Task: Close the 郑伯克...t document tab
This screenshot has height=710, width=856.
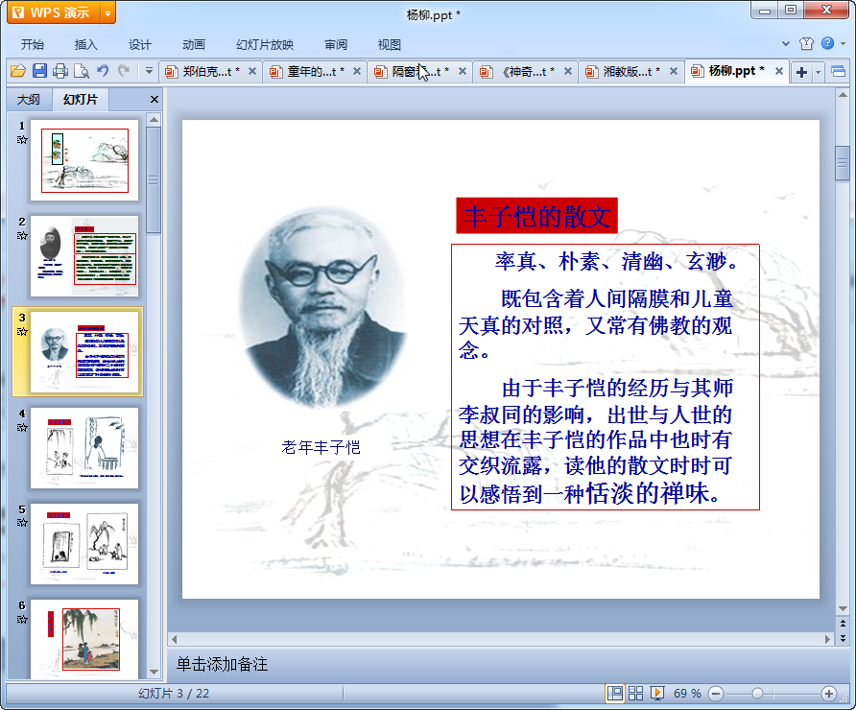Action: coord(252,72)
